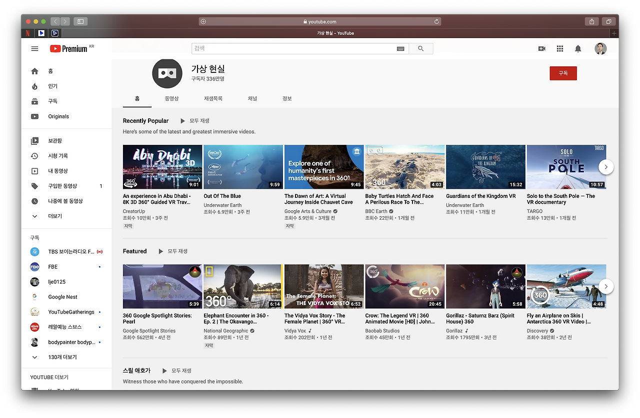
Task: Go back in Safari
Action: pyautogui.click(x=55, y=21)
